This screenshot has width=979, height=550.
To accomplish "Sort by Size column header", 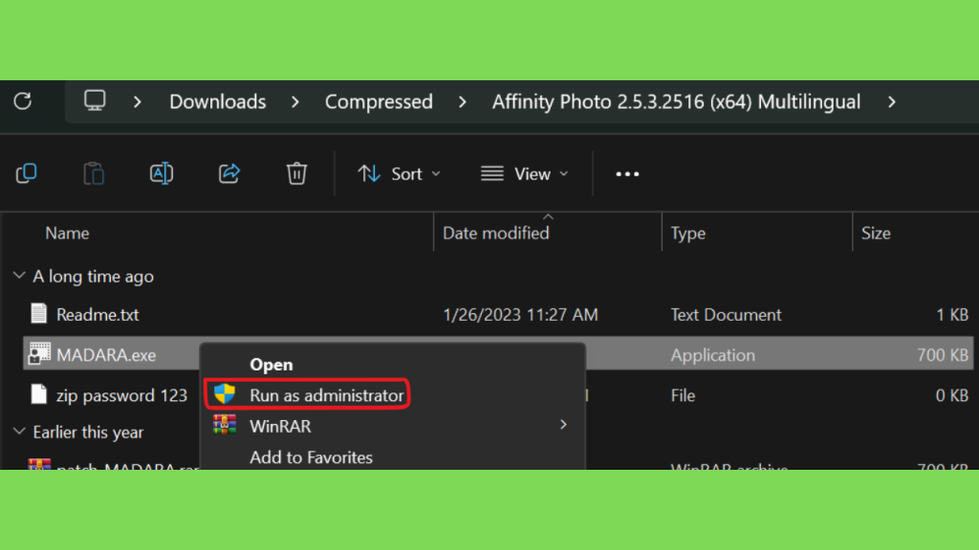I will tap(876, 233).
